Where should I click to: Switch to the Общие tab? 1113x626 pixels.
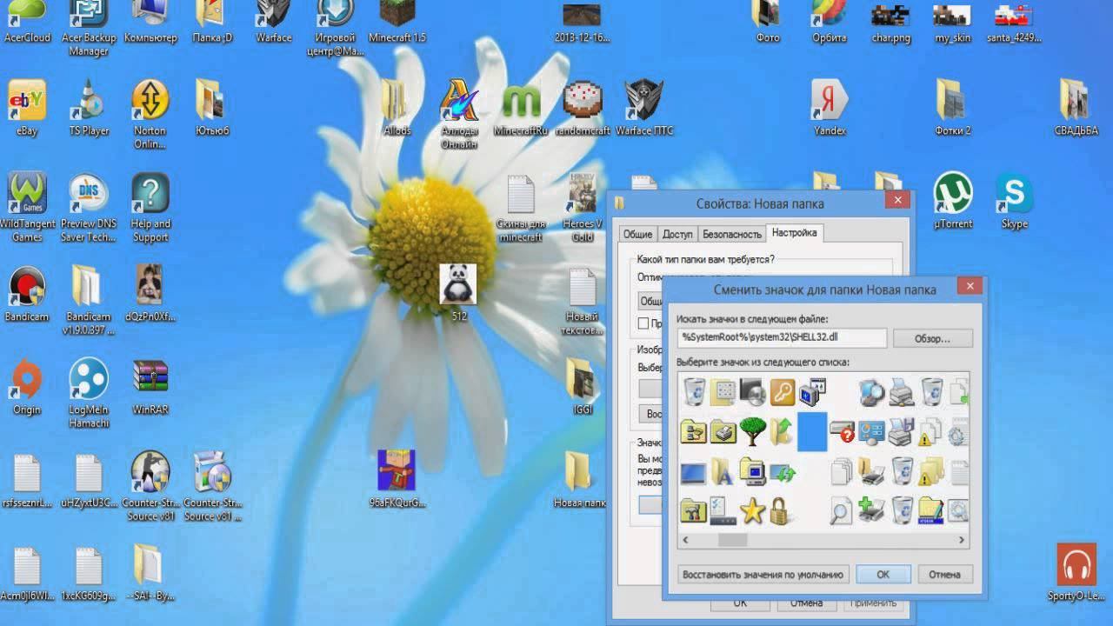[637, 234]
